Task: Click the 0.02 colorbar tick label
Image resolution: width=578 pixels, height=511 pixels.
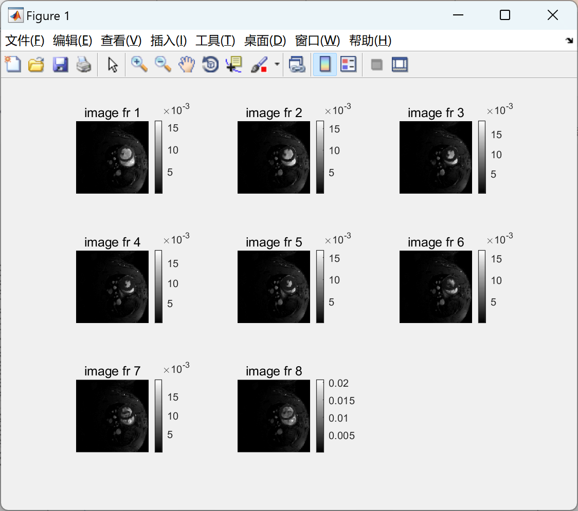Action: click(x=338, y=383)
